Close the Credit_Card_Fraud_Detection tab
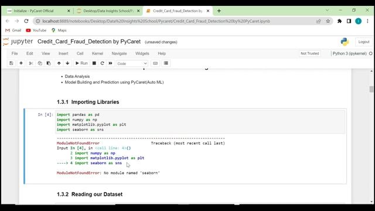375x211 pixels. pyautogui.click(x=208, y=11)
